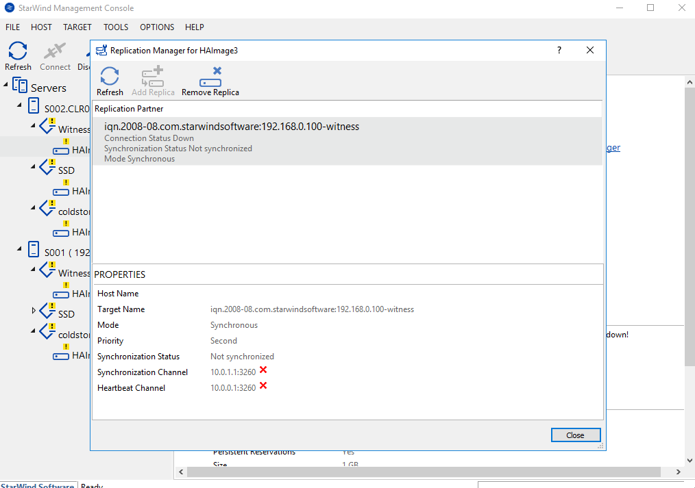Click the vertical scrollbar in main window
Viewport: 695px width, 488px height.
point(690,227)
